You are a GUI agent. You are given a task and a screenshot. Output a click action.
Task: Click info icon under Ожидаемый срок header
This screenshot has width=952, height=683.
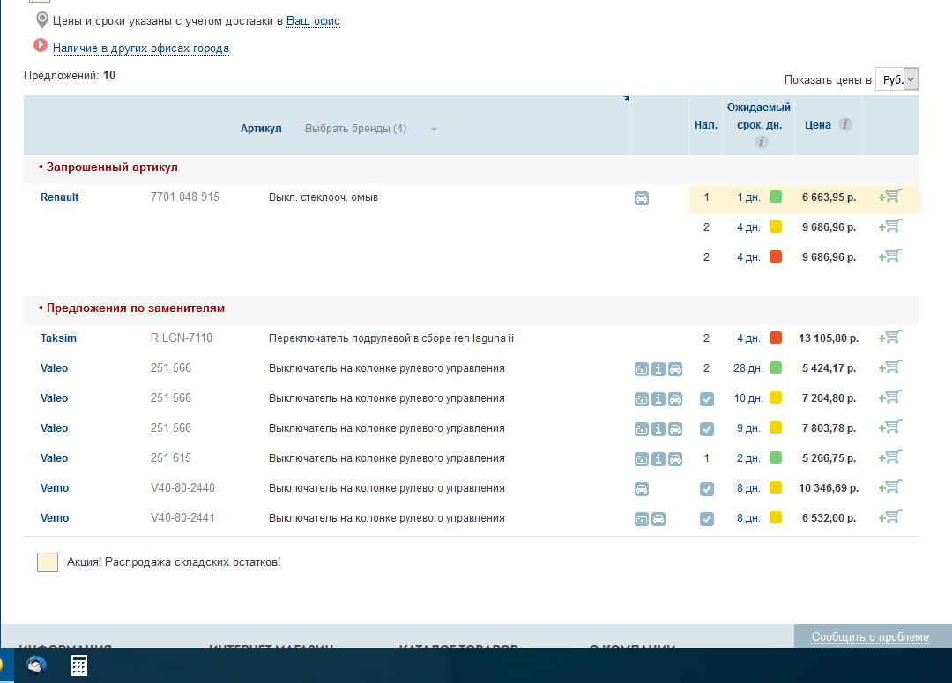[762, 142]
